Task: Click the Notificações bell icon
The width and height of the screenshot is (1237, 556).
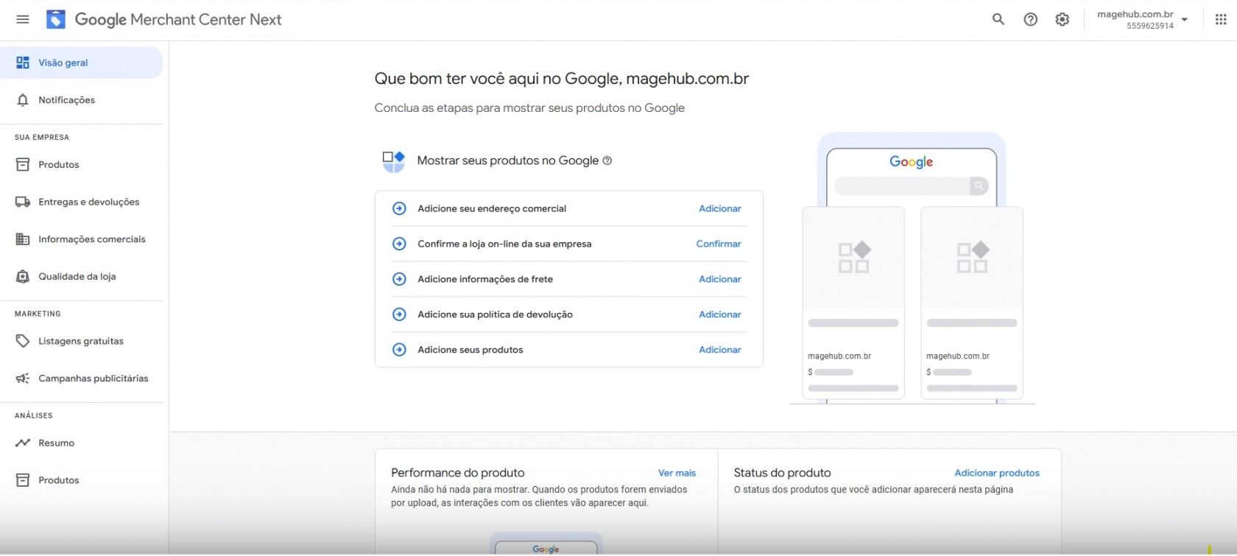Action: tap(23, 100)
